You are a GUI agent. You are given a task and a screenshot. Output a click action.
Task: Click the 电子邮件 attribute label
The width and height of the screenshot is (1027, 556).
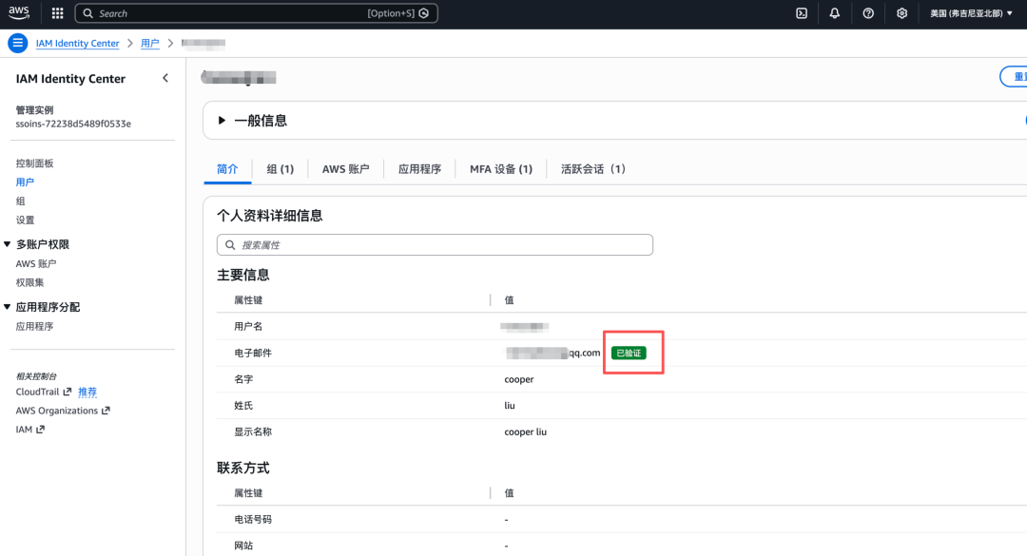pyautogui.click(x=253, y=353)
